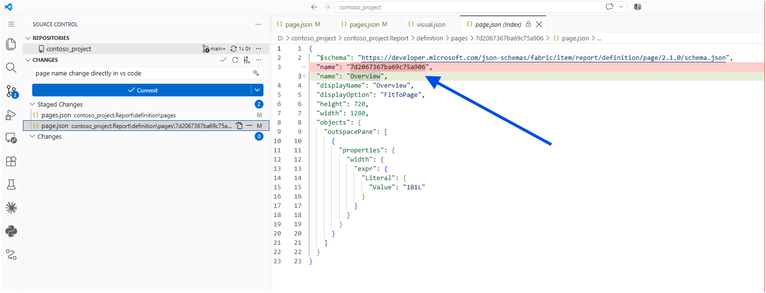Checkout branch main+ for contoso_project

214,49
